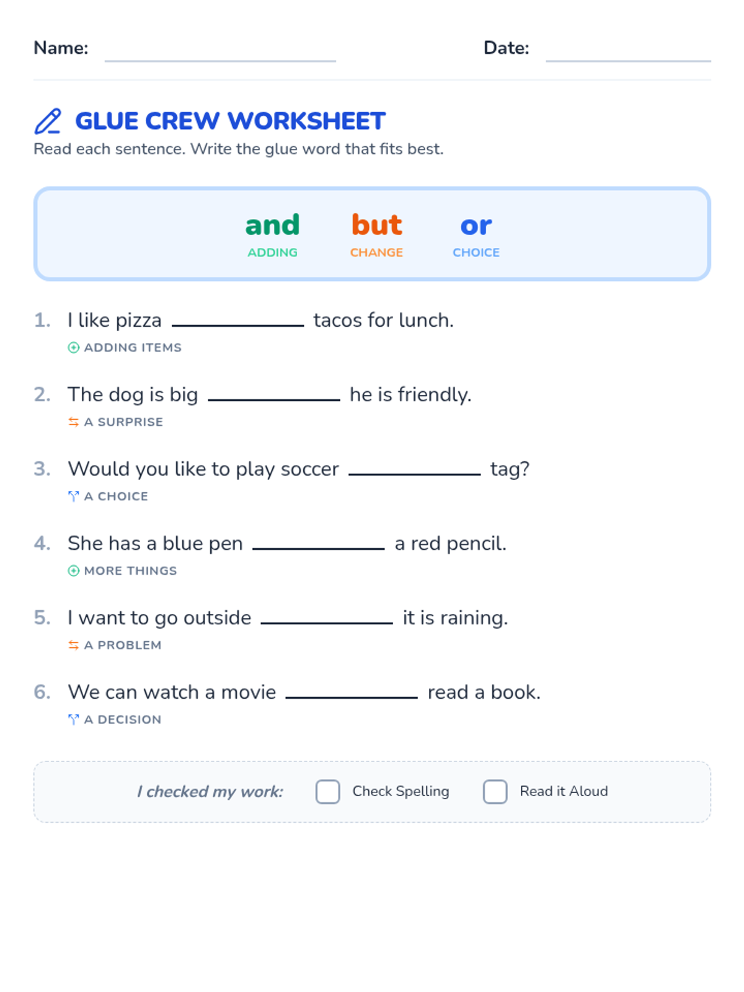This screenshot has width=744, height=992.
Task: Click the blank in the blue pen sentence
Action: click(x=319, y=542)
